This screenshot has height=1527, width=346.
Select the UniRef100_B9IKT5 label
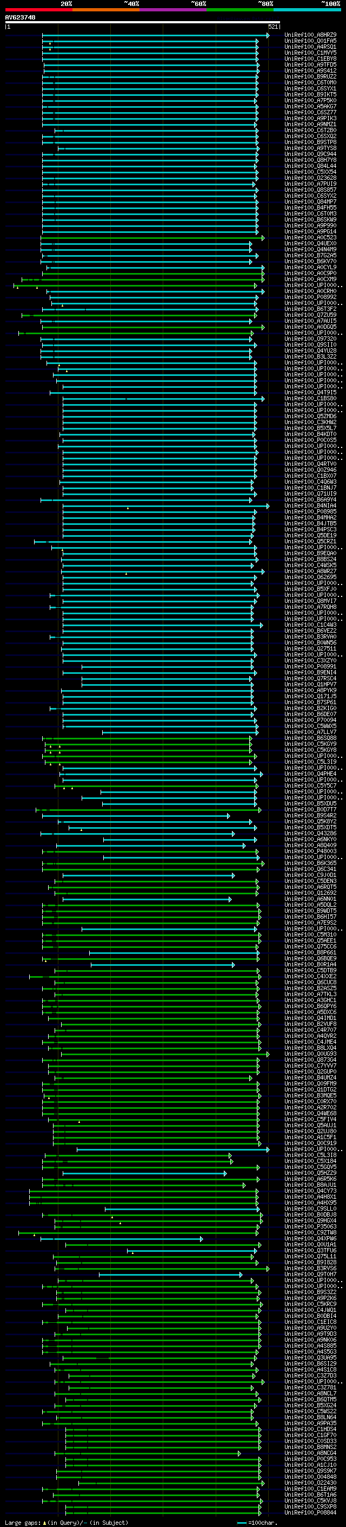coord(310,94)
